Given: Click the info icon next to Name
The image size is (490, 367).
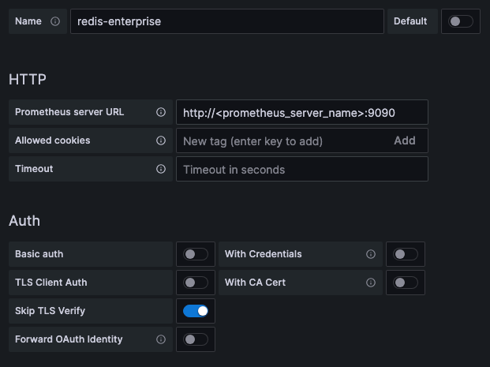Looking at the screenshot, I should coord(55,21).
